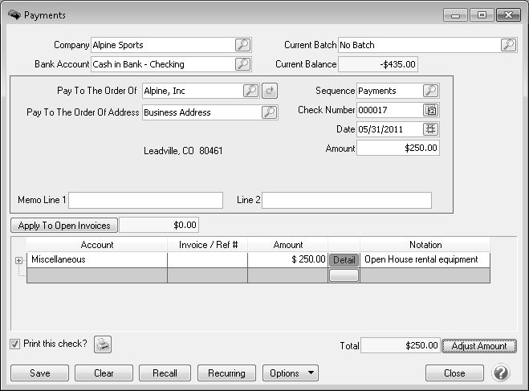Click Detail button in Miscellaneous row
Image resolution: width=529 pixels, height=391 pixels.
(344, 260)
